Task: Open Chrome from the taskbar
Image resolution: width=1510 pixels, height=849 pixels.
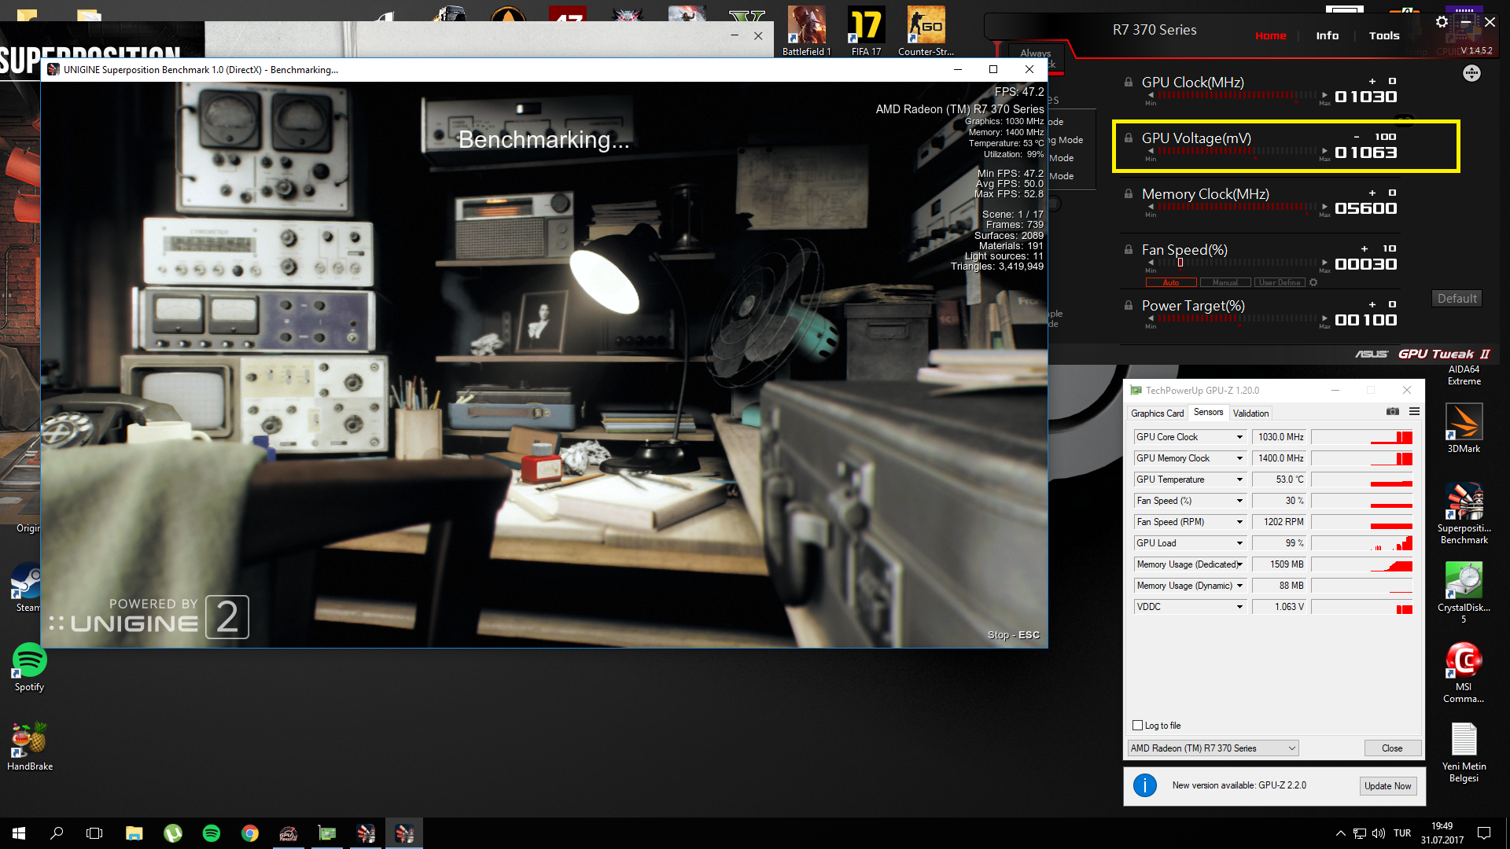Action: coord(250,833)
